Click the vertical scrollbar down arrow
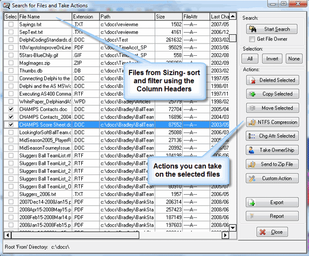 point(233,228)
